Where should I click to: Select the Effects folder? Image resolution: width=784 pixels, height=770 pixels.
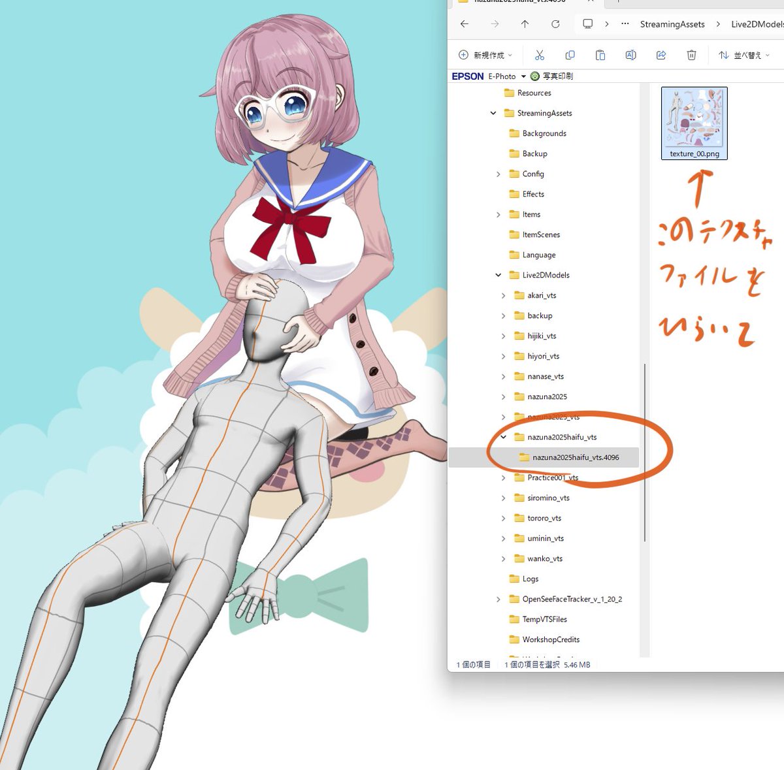tap(527, 194)
